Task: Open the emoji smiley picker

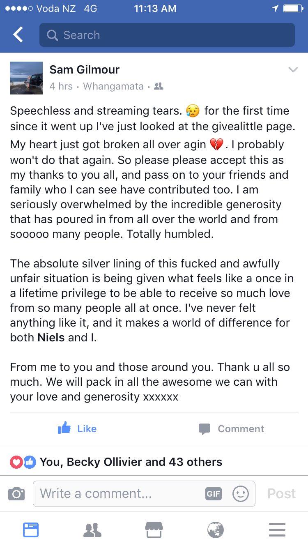Action: pyautogui.click(x=240, y=493)
